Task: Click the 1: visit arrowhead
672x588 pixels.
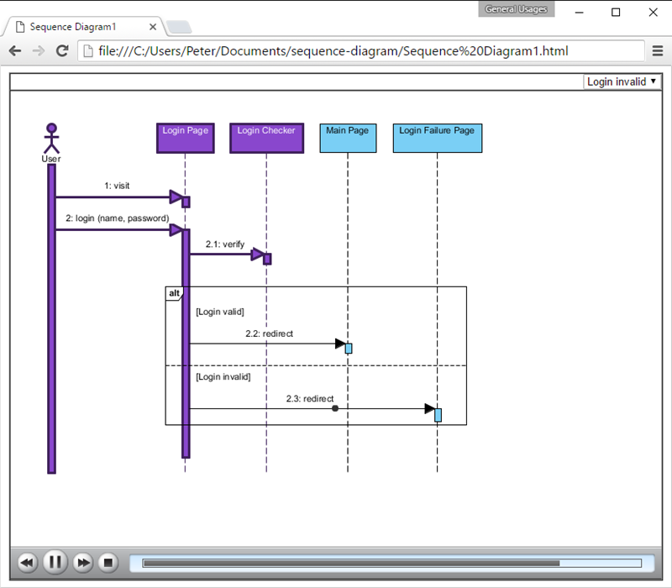Action: point(176,197)
